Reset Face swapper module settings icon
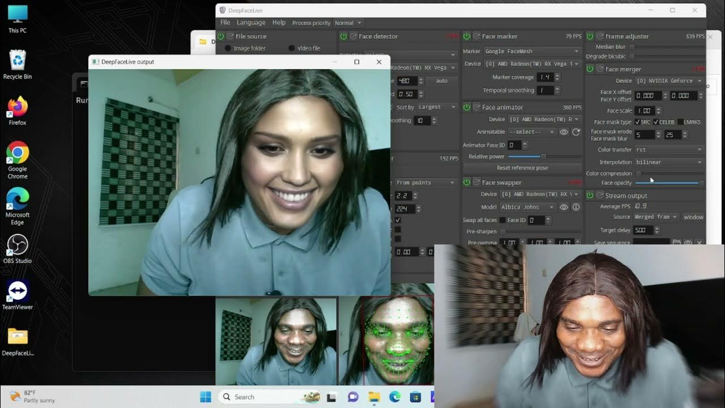 click(476, 182)
